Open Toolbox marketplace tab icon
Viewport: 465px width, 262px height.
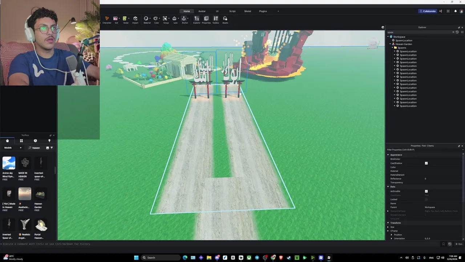[x=7, y=141]
